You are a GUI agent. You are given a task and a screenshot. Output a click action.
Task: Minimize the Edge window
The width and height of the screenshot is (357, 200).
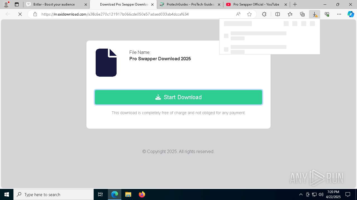(325, 4)
